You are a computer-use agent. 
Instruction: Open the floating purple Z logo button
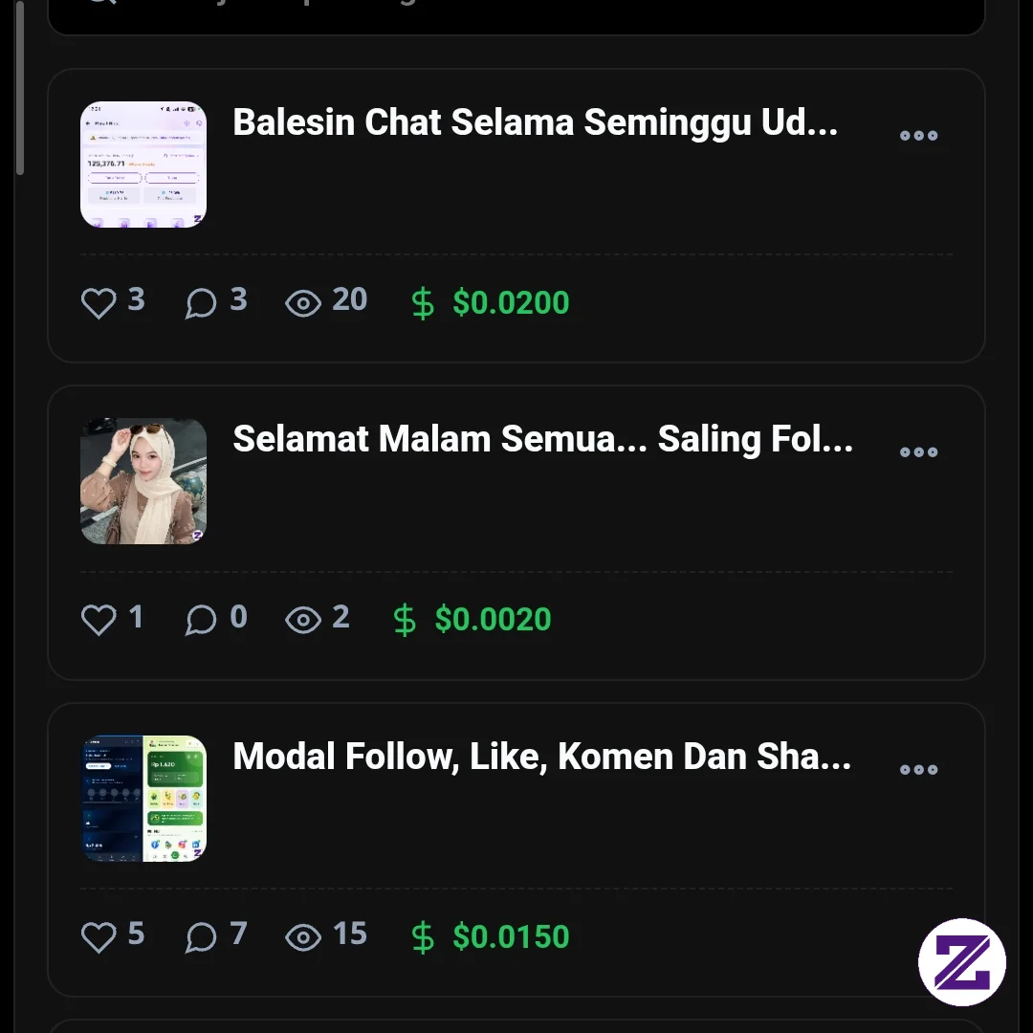pyautogui.click(x=962, y=962)
